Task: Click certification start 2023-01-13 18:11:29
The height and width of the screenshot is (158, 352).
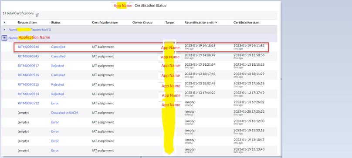Action: pos(249,74)
